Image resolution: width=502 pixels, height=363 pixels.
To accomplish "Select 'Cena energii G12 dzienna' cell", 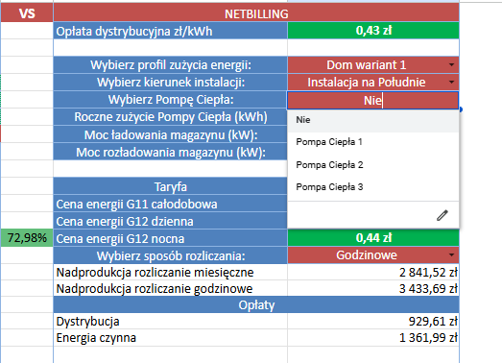I will click(x=170, y=222).
